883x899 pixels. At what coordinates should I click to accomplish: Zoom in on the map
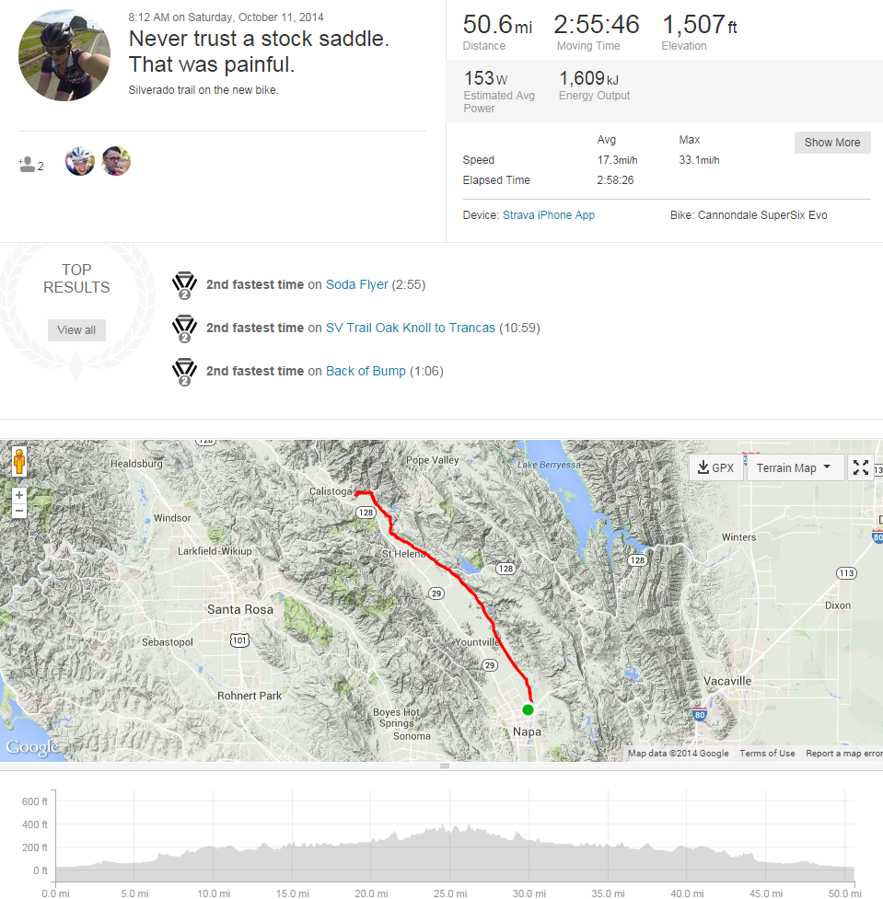(x=20, y=495)
